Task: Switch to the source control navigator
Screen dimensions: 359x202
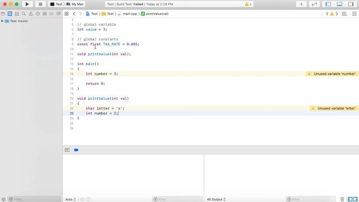Action: click(x=10, y=13)
